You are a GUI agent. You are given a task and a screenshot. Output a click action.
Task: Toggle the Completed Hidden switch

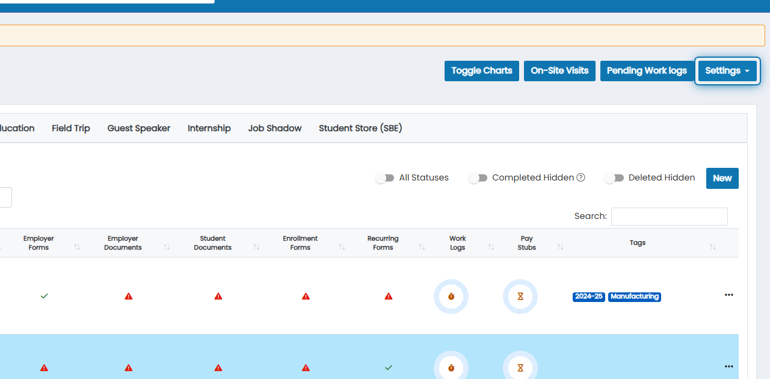coord(478,178)
